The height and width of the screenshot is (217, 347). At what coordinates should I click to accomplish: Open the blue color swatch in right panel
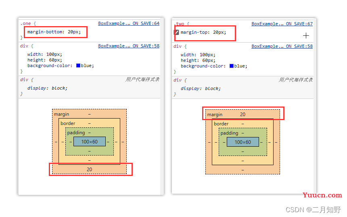(x=232, y=66)
